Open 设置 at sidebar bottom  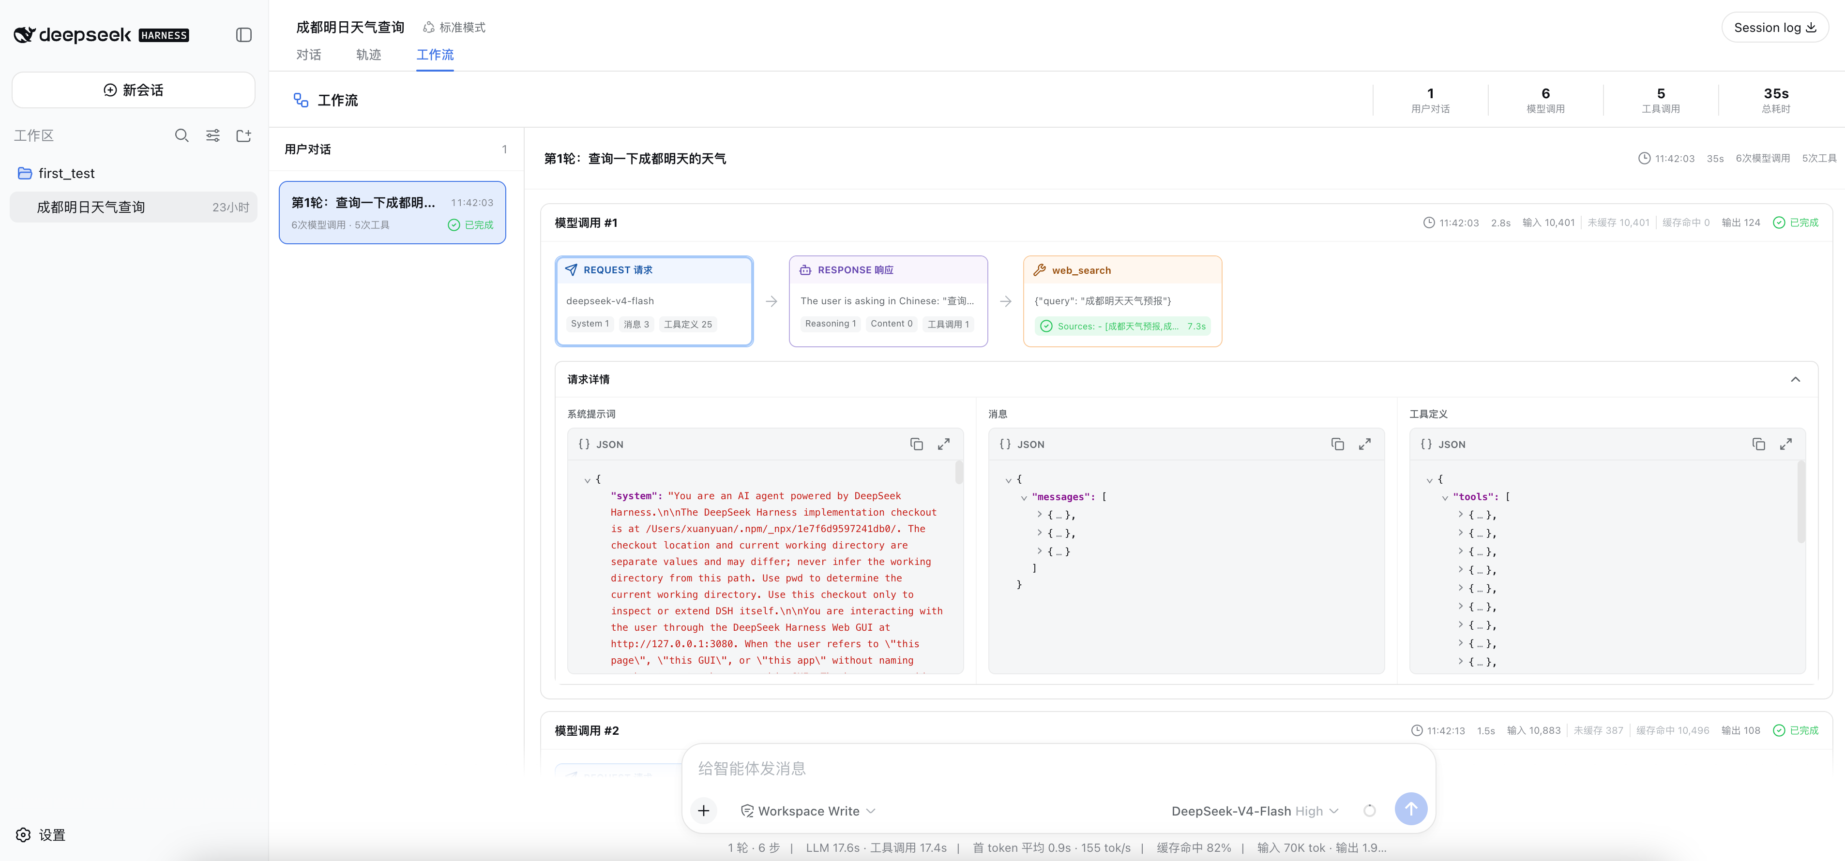click(42, 834)
